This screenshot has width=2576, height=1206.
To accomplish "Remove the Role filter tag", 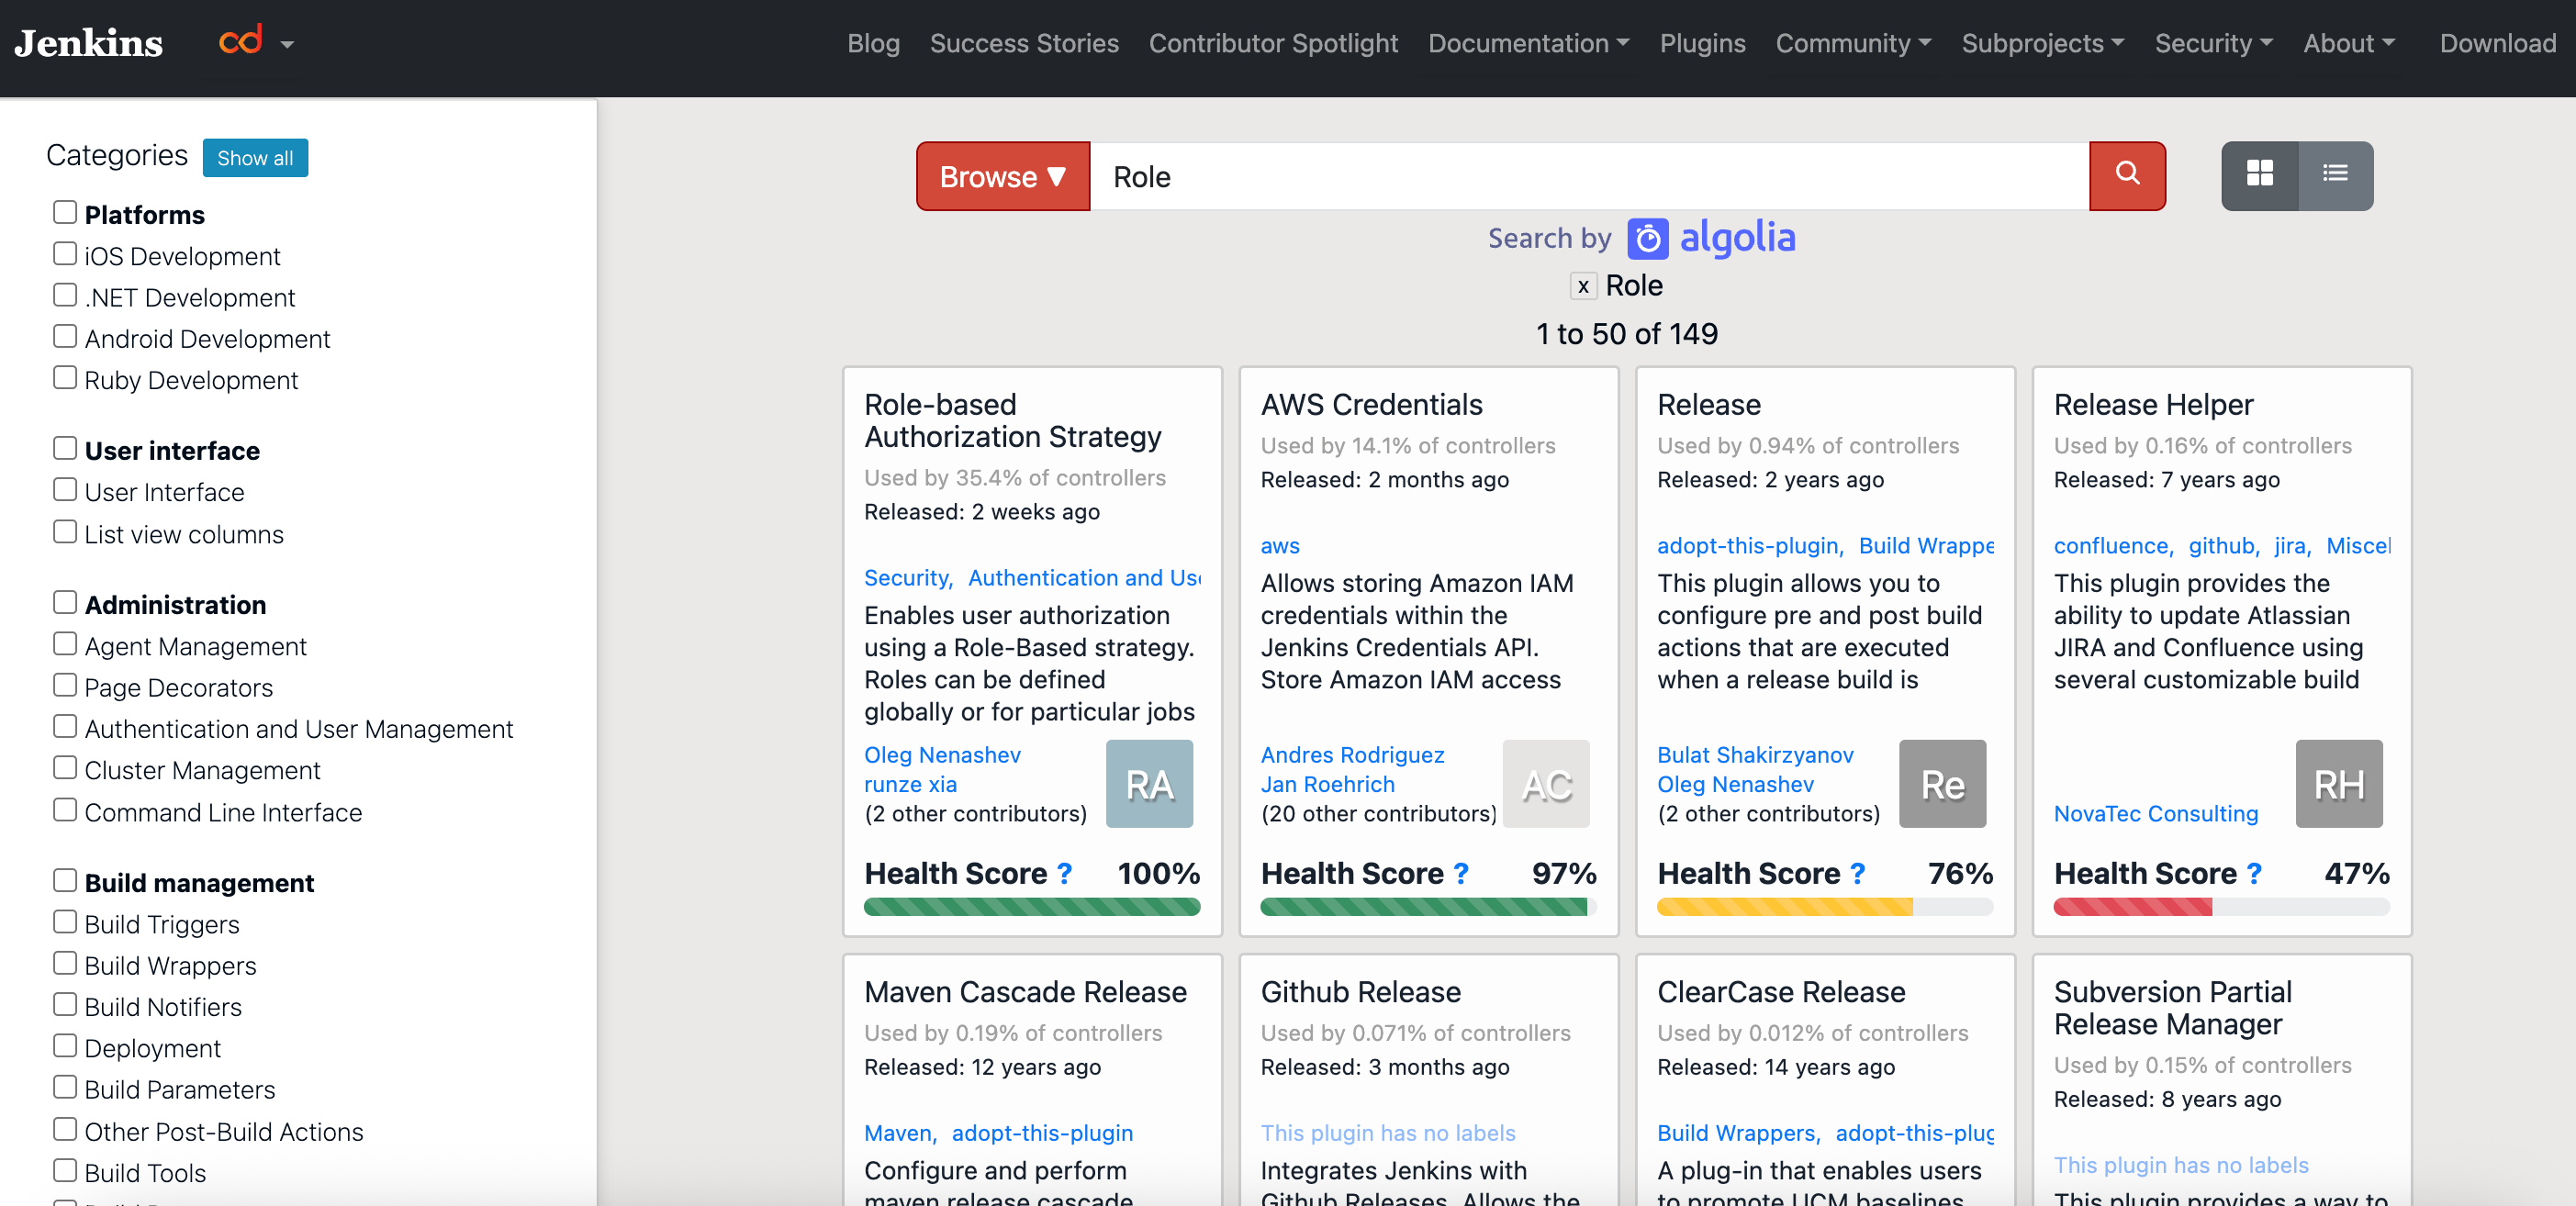I will 1582,286.
